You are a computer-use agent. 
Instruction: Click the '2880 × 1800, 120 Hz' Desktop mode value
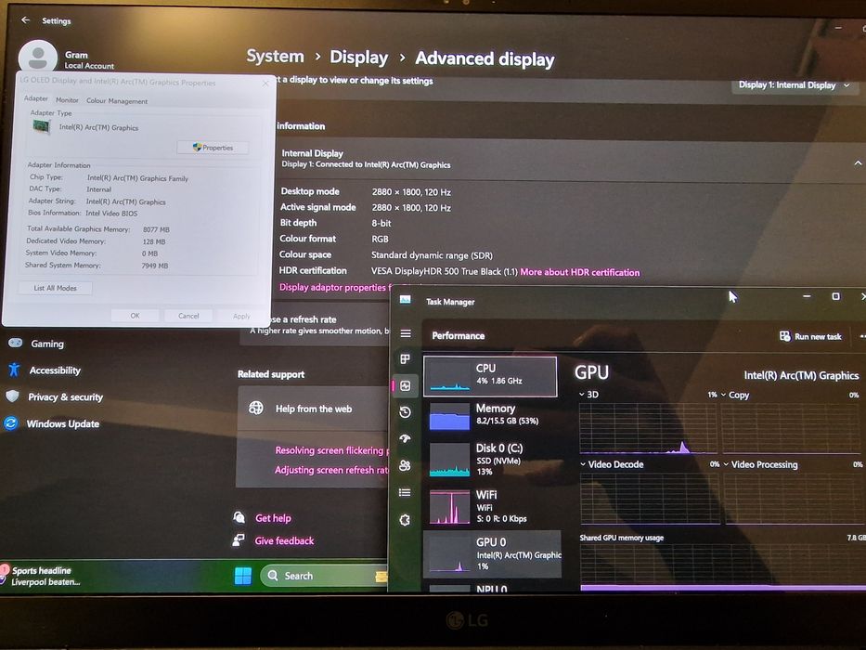[411, 192]
